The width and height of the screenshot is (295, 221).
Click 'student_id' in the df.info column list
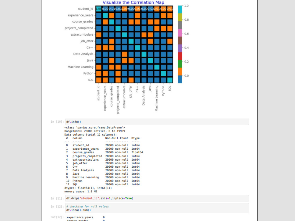click(81, 145)
